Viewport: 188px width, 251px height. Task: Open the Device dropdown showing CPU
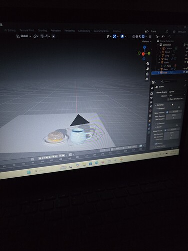click(176, 95)
